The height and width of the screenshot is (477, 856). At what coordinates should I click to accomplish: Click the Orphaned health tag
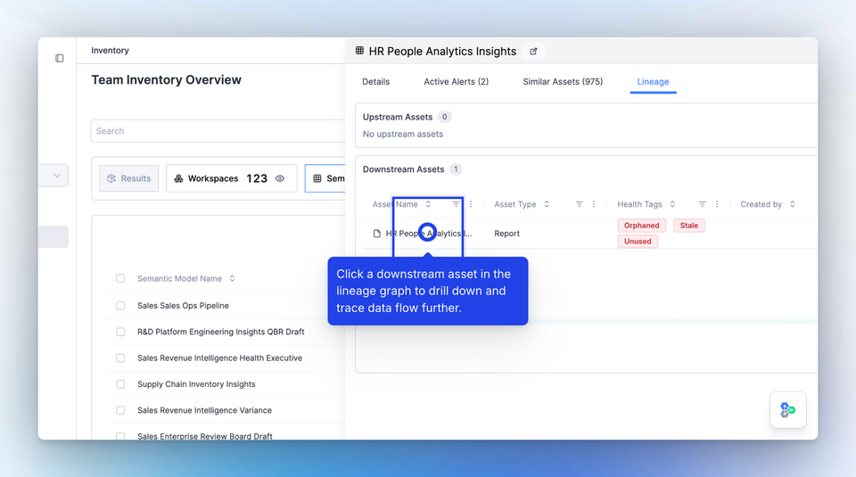(641, 226)
